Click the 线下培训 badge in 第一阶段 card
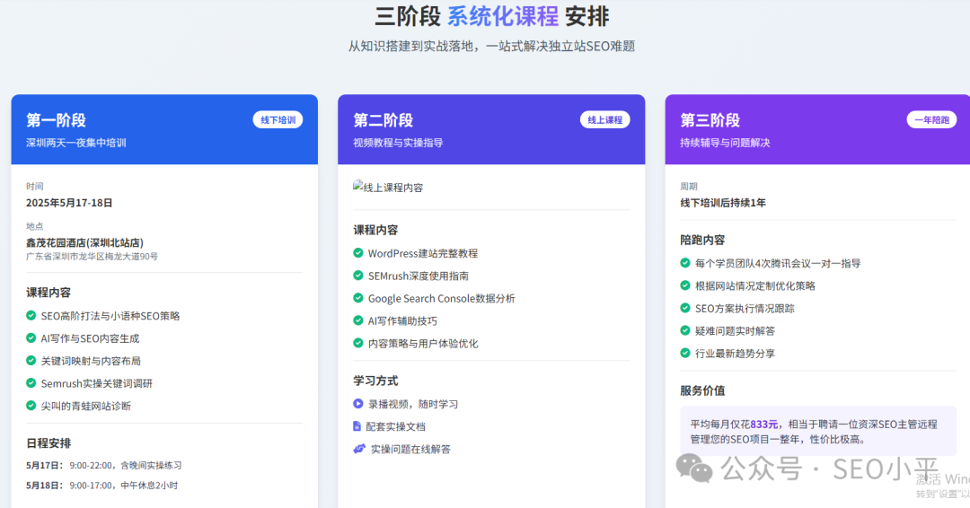Image resolution: width=970 pixels, height=508 pixels. [278, 120]
